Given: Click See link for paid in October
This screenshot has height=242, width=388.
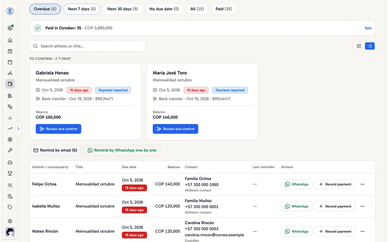Looking at the screenshot, I should (368, 28).
